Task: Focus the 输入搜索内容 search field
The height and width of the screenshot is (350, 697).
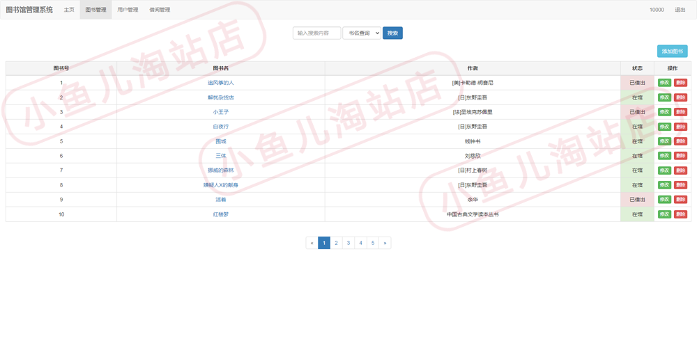Action: [316, 33]
